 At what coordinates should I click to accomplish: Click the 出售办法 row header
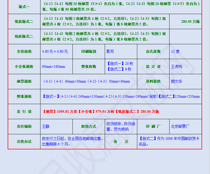click(x=24, y=141)
